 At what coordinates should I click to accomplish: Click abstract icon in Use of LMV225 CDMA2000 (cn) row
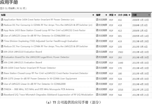click(97, 36)
